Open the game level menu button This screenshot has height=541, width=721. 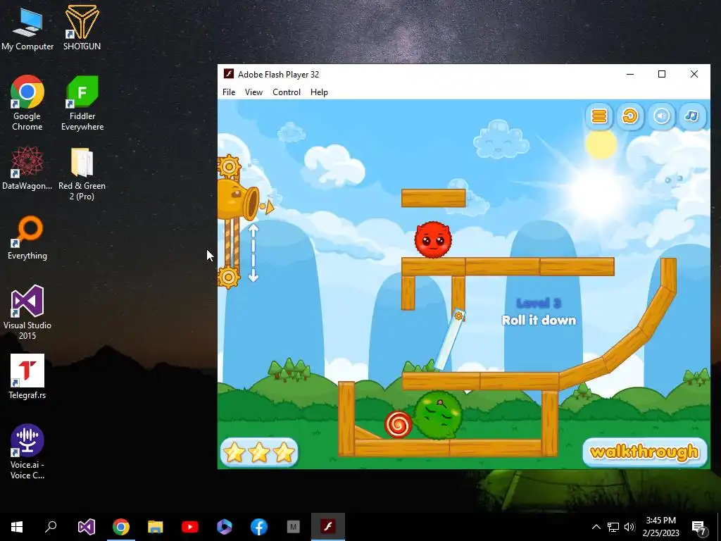(598, 116)
